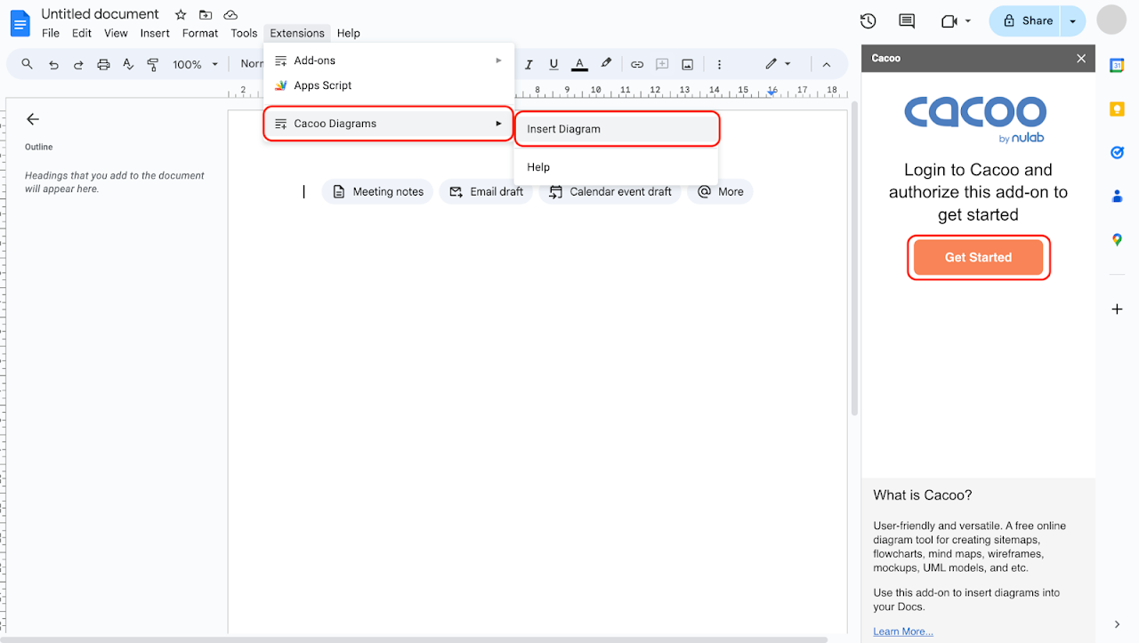Screen dimensions: 1139x643
Task: Close the document outline with back arrow
Action: [x=33, y=119]
